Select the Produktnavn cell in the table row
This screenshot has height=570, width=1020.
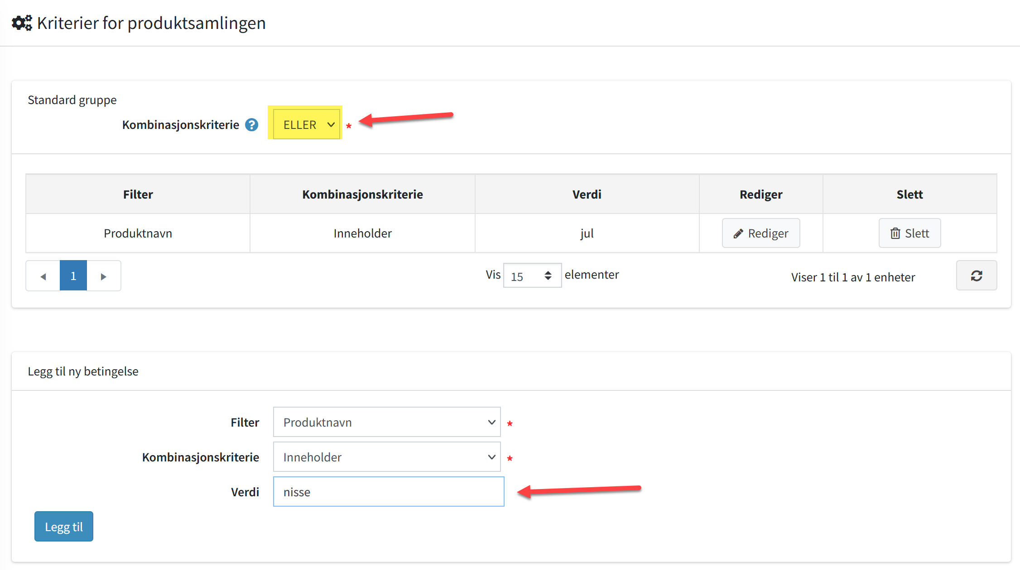(138, 233)
